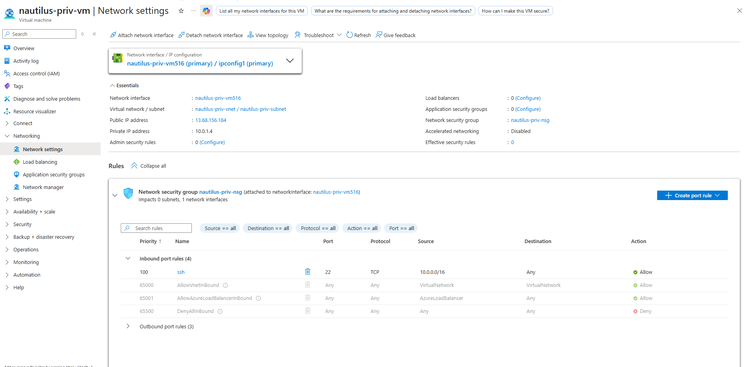
Task: Refresh the network settings page
Action: click(358, 35)
